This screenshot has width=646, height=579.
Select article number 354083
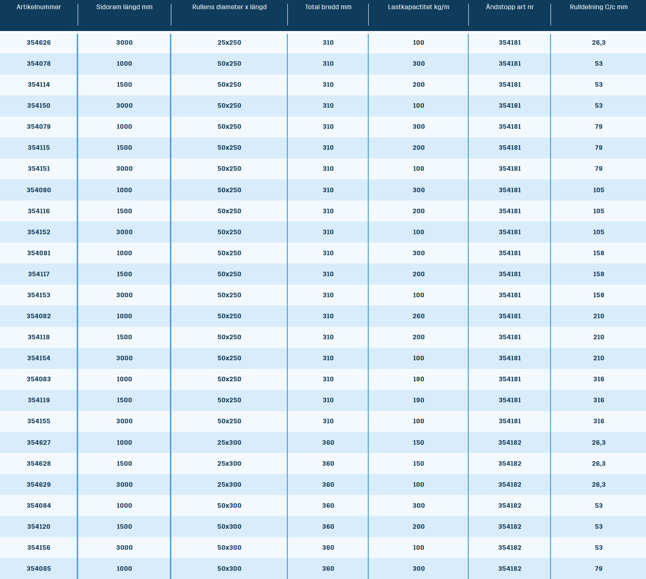click(x=39, y=379)
